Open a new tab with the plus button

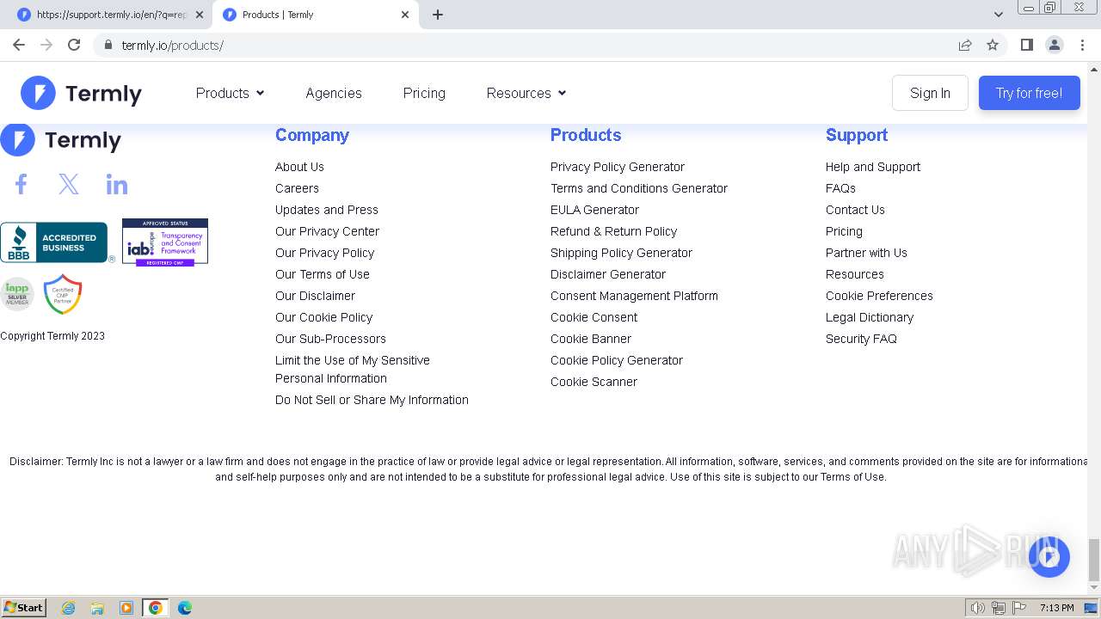click(438, 15)
